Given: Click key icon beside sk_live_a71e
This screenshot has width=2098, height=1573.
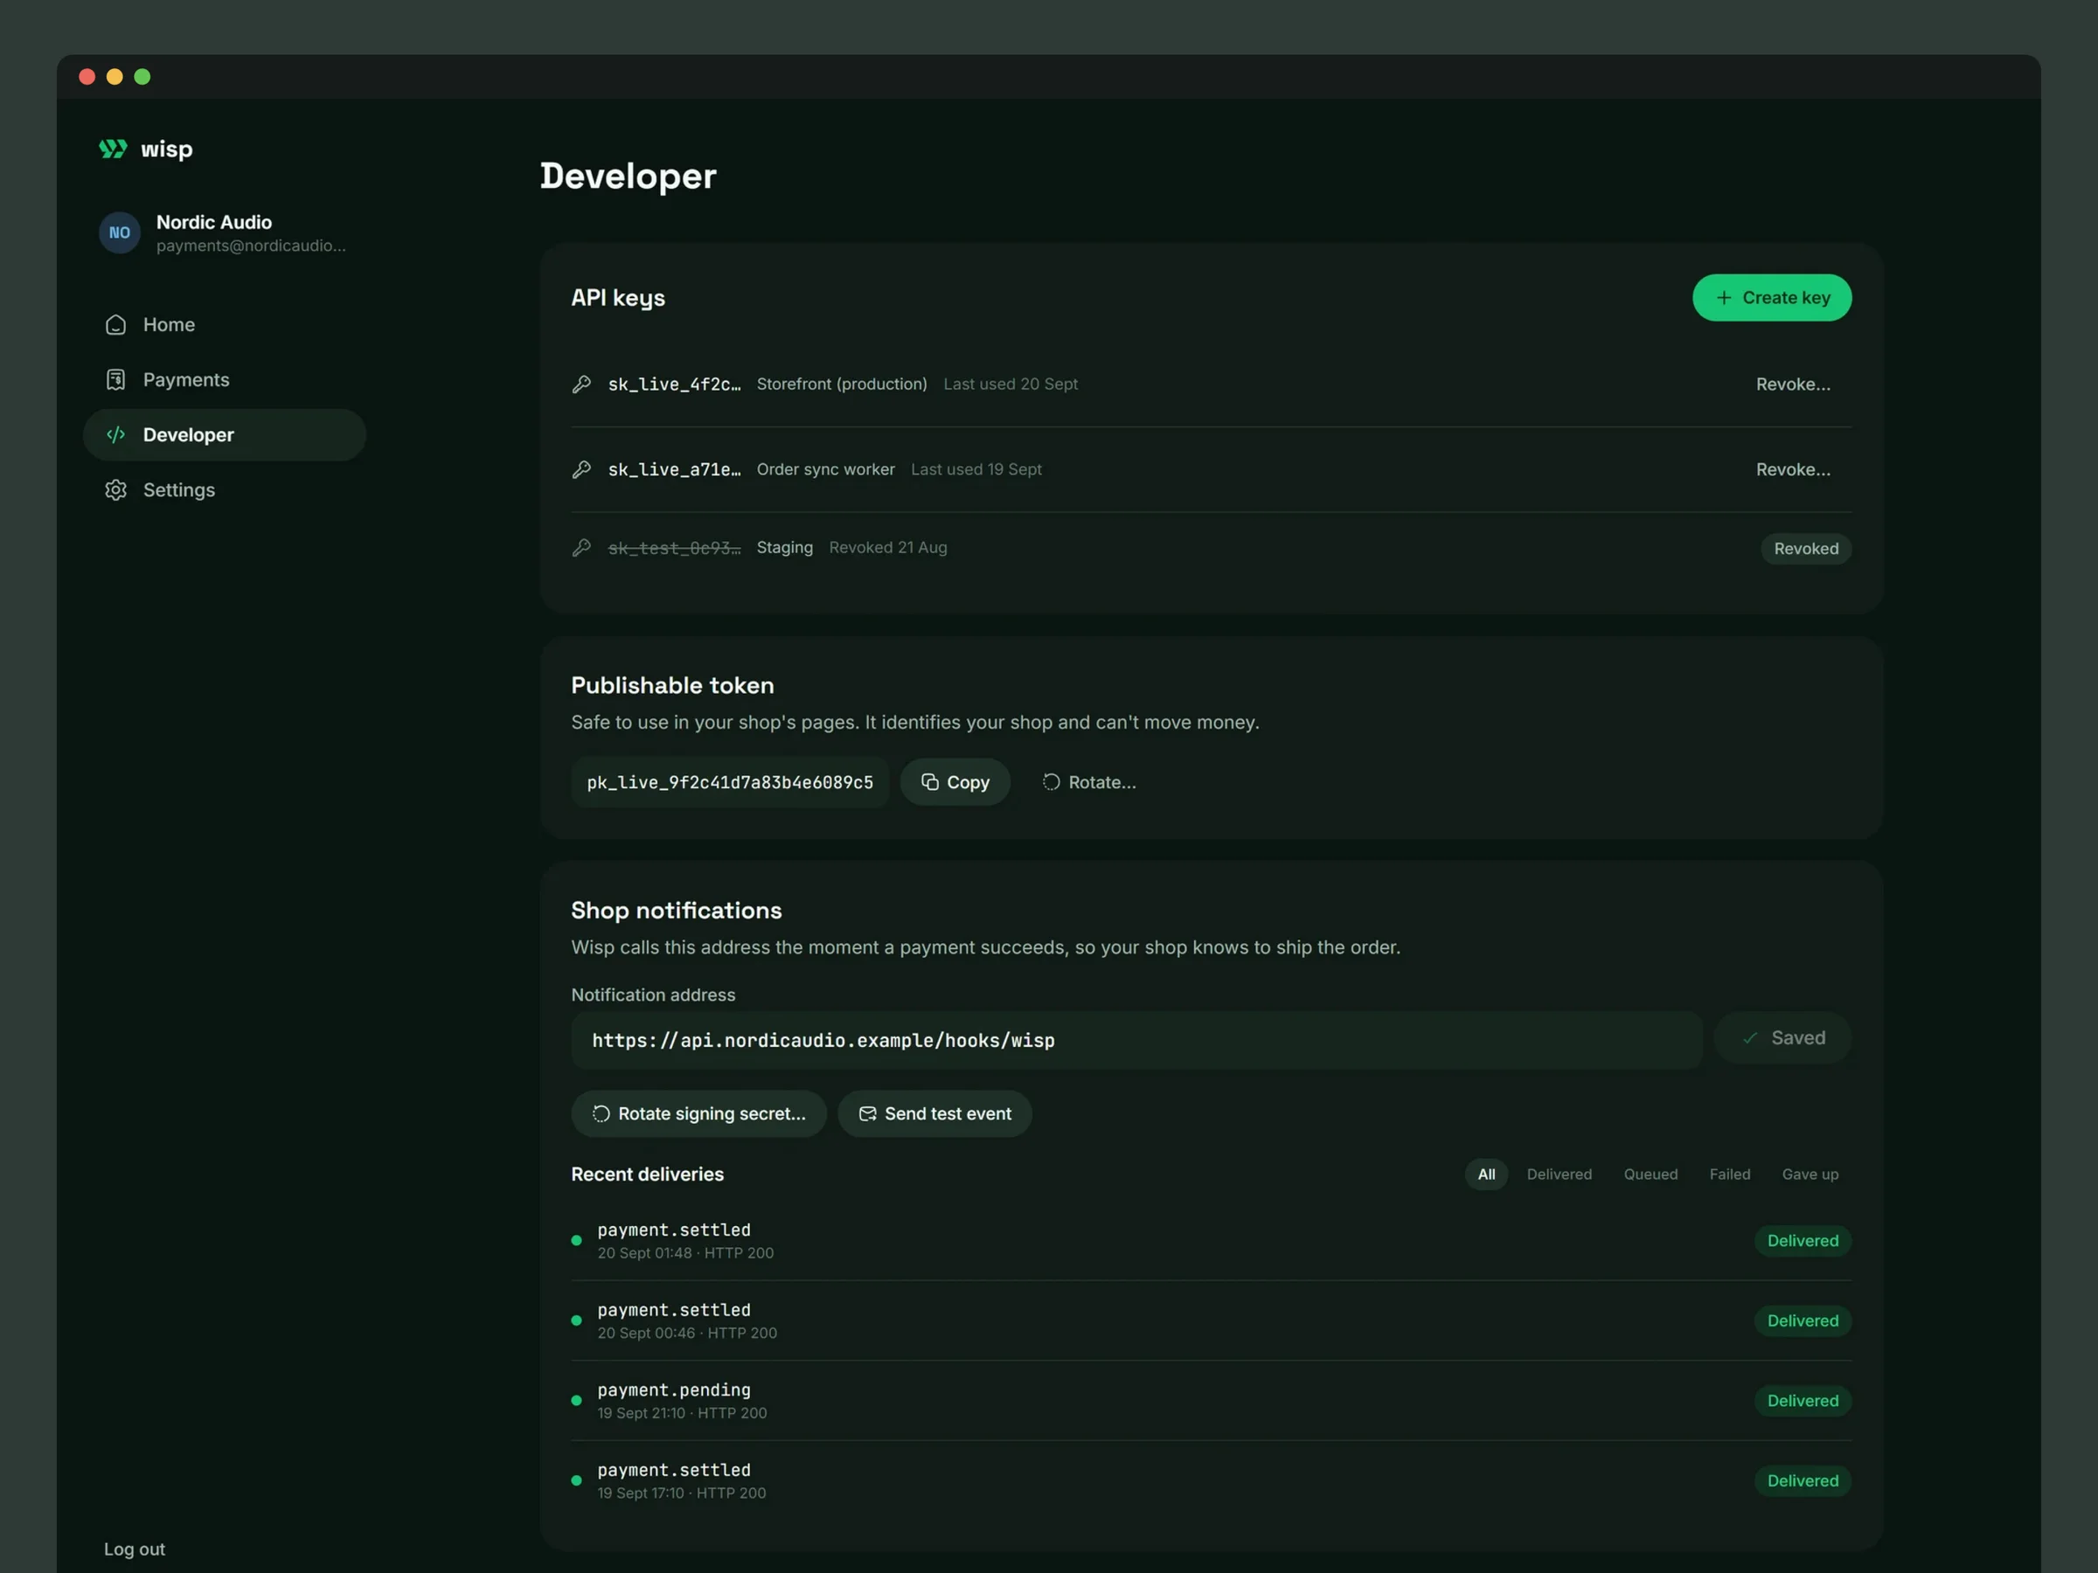Looking at the screenshot, I should tap(581, 469).
